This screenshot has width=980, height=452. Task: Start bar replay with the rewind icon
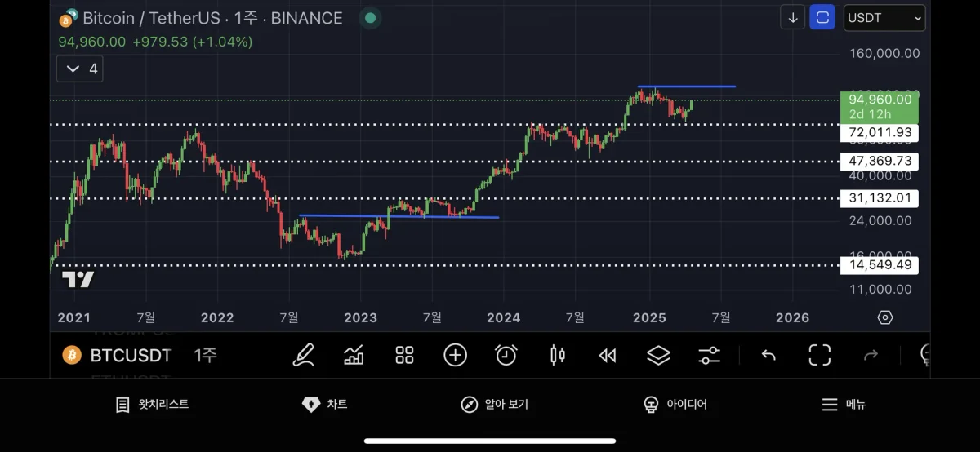click(608, 355)
